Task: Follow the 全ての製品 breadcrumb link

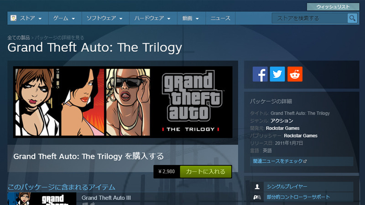Action: point(19,37)
